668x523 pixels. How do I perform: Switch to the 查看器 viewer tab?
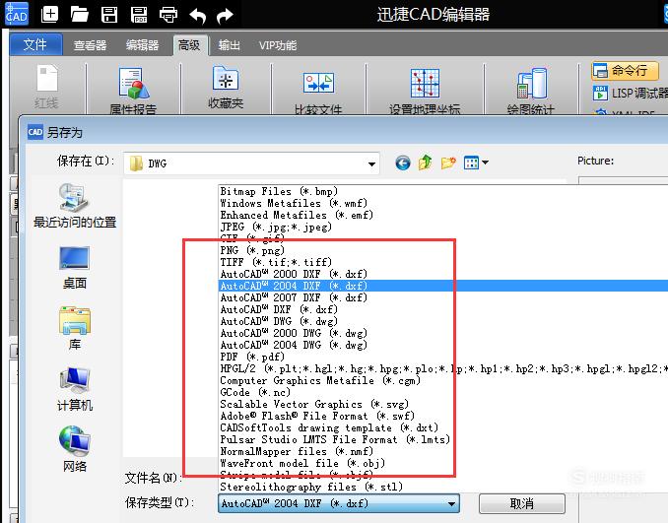pos(90,45)
